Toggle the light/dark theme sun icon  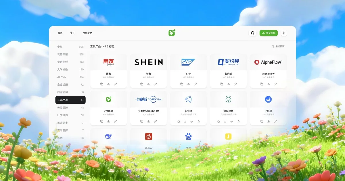[x=284, y=33]
